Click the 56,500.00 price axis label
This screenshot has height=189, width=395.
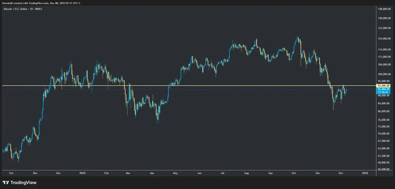383,169
